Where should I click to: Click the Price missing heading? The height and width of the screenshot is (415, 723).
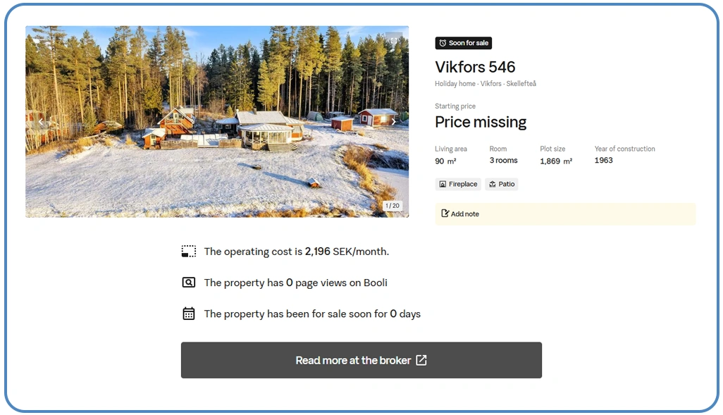click(481, 122)
